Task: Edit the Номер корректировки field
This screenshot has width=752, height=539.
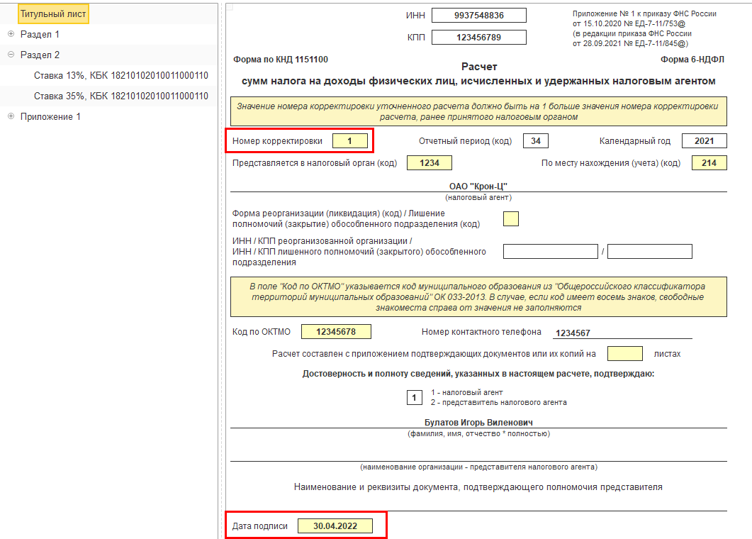Action: 349,140
